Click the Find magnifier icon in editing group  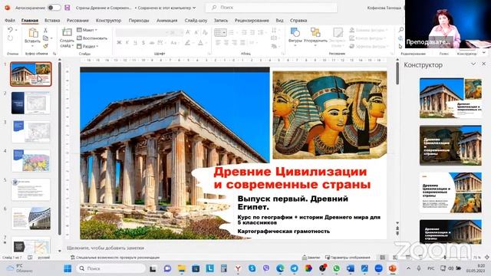pos(400,30)
